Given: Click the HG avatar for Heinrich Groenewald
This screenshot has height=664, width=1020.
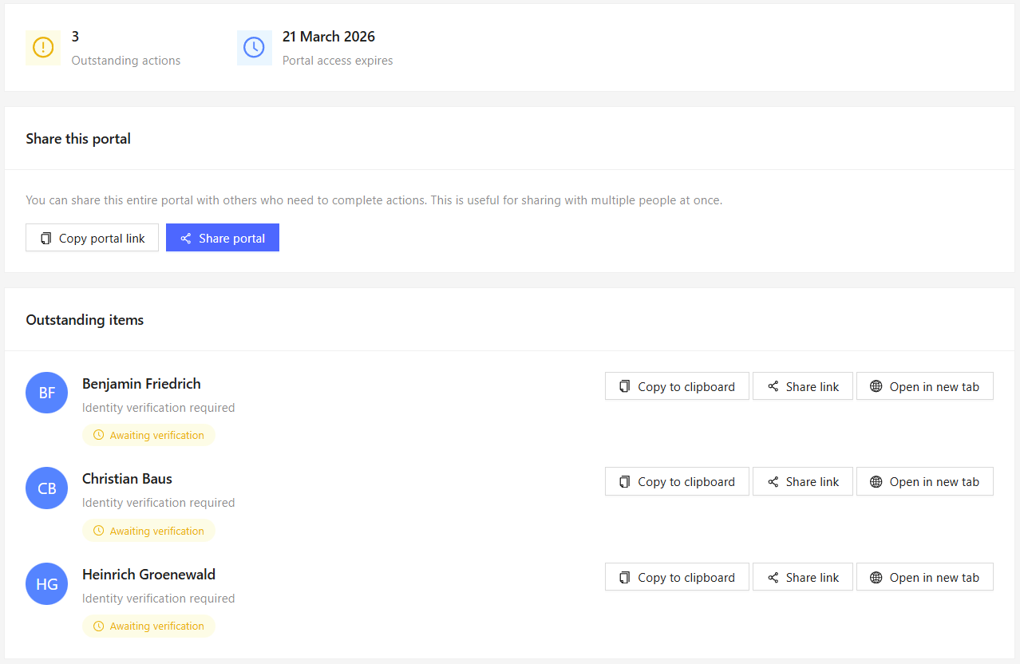Looking at the screenshot, I should (x=47, y=583).
